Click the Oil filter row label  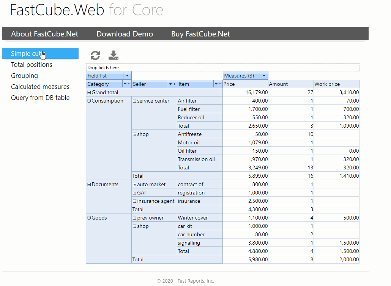coord(200,151)
